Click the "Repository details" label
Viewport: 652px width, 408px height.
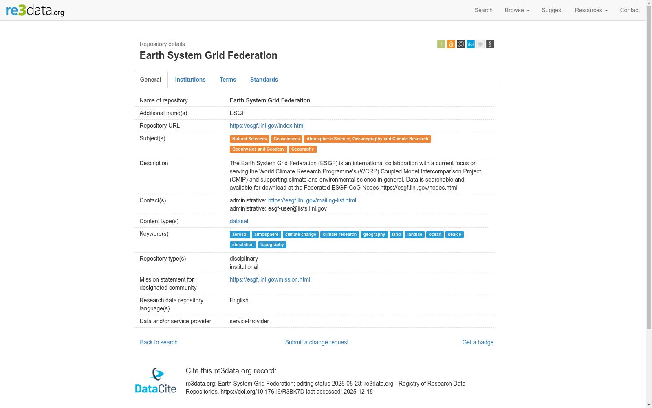click(x=162, y=44)
